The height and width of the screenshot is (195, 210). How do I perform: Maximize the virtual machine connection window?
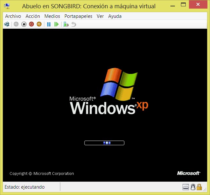[183, 5]
